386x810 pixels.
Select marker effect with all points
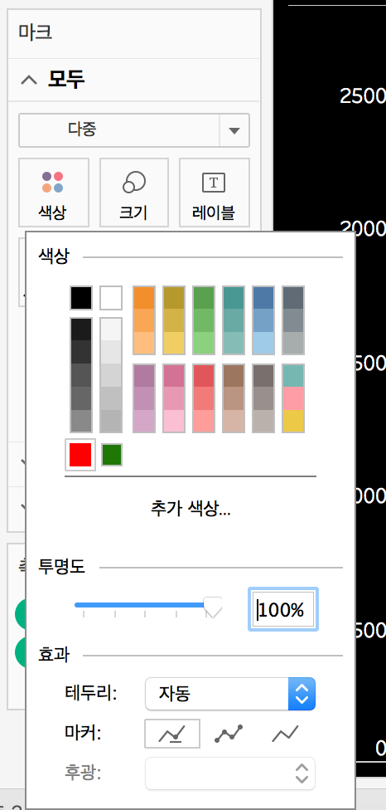(229, 733)
